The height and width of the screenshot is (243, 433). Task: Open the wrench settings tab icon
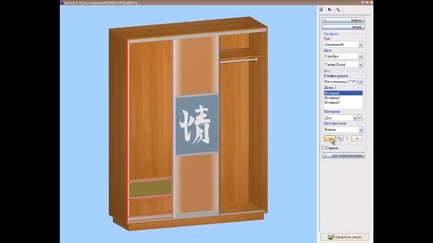click(338, 10)
